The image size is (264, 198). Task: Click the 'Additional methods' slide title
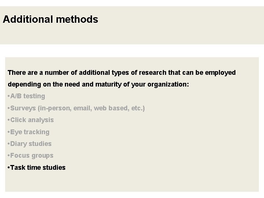[50, 19]
